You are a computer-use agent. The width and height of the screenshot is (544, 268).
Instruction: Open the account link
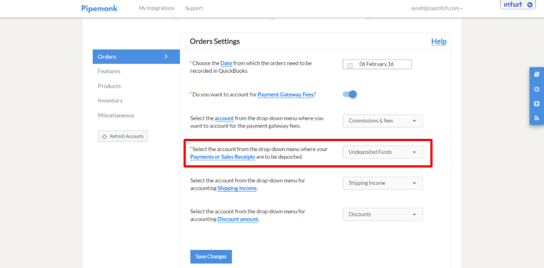tap(224, 118)
